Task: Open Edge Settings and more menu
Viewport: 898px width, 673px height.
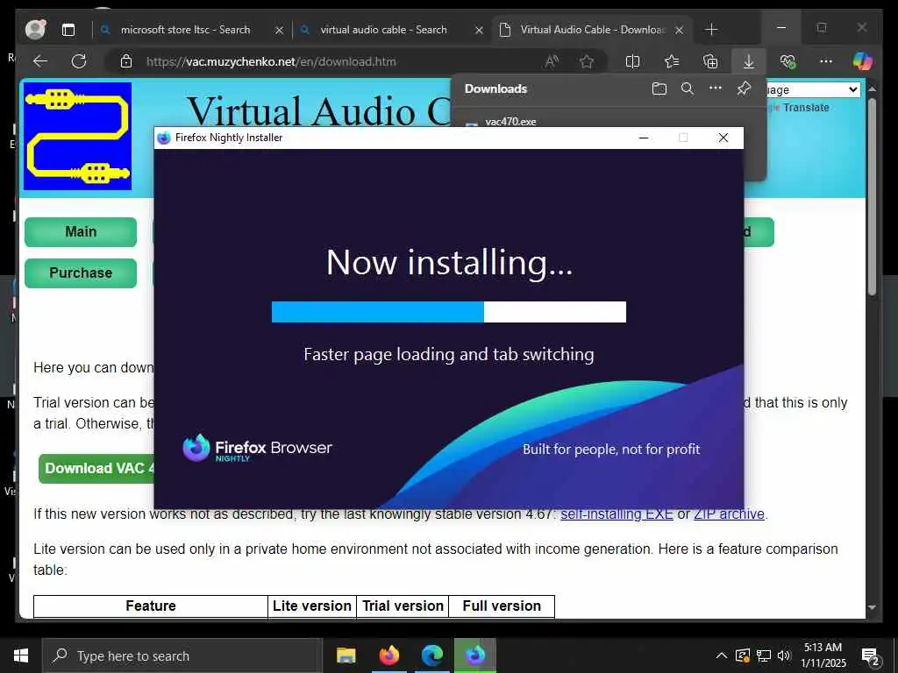Action: click(826, 61)
